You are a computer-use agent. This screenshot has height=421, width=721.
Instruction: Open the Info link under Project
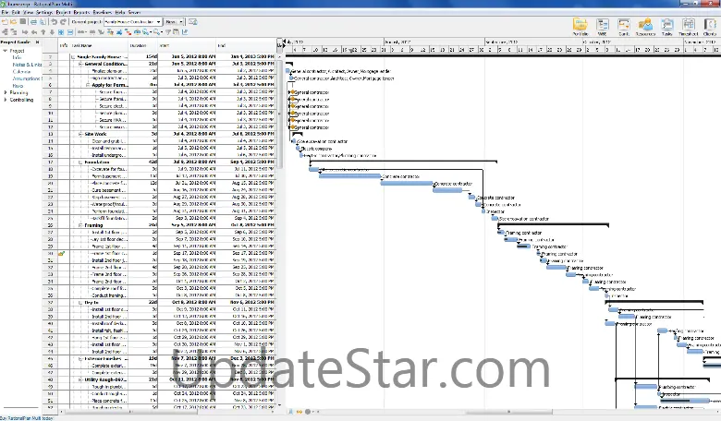pos(17,58)
